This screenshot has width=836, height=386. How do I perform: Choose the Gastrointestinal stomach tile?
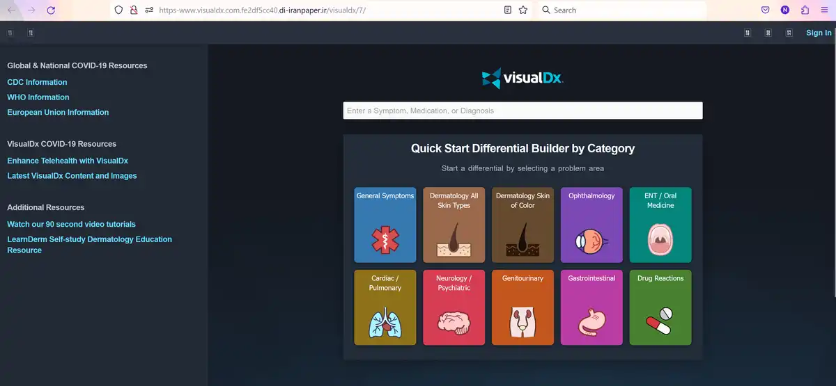[591, 307]
